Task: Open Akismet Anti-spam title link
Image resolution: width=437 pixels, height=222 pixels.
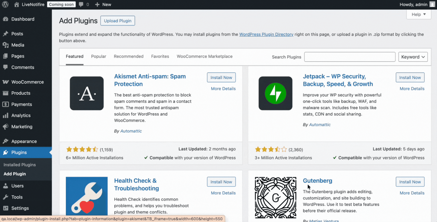Action: [150, 80]
